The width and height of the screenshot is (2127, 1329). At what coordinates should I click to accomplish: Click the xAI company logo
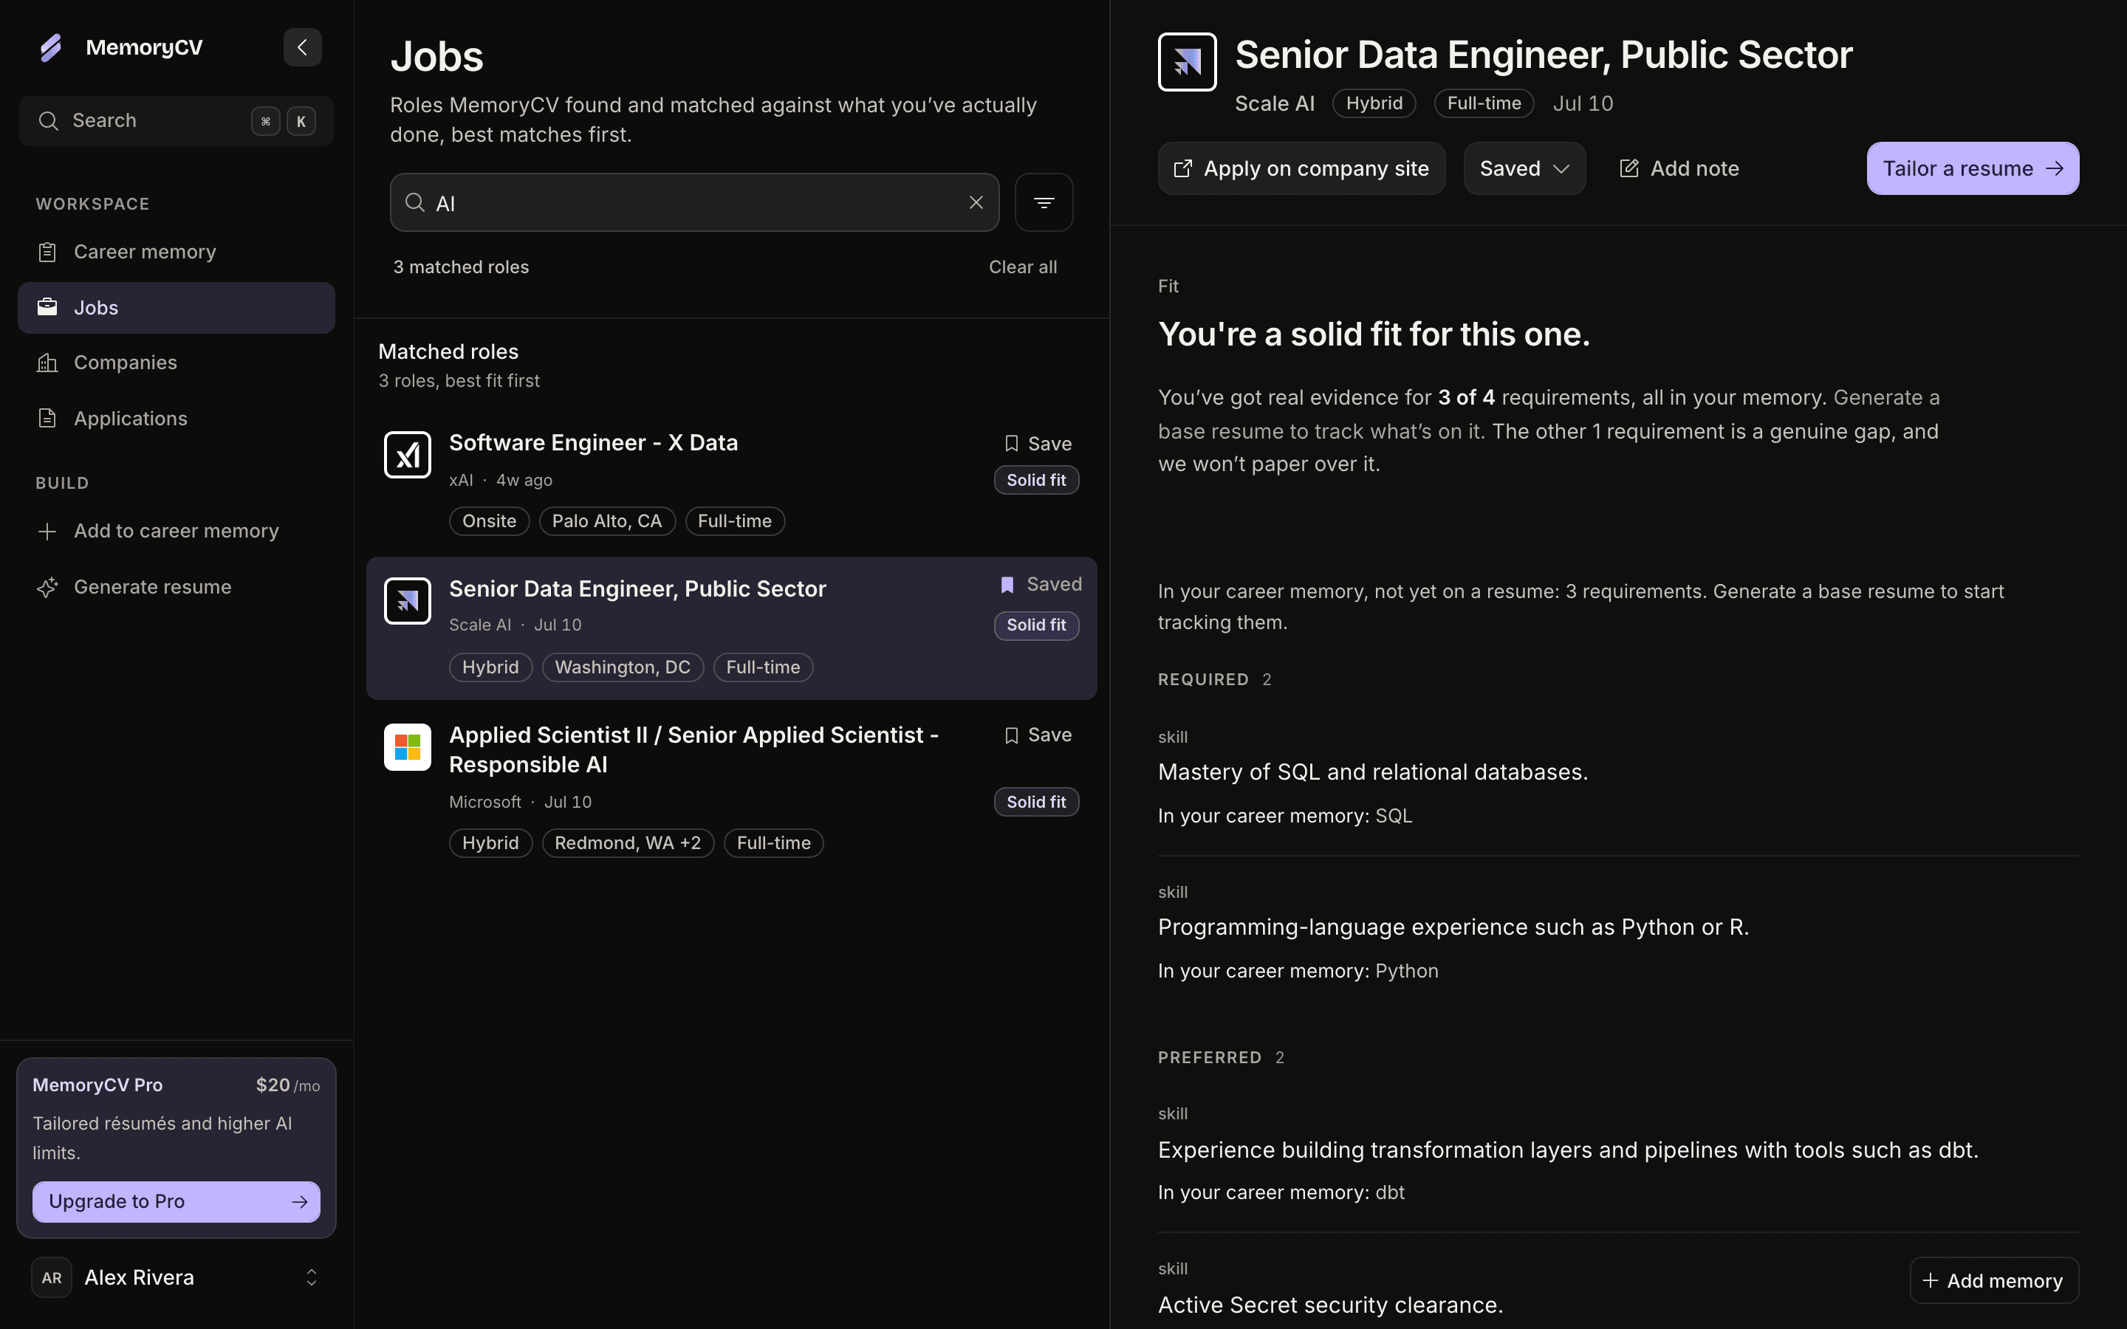point(408,456)
